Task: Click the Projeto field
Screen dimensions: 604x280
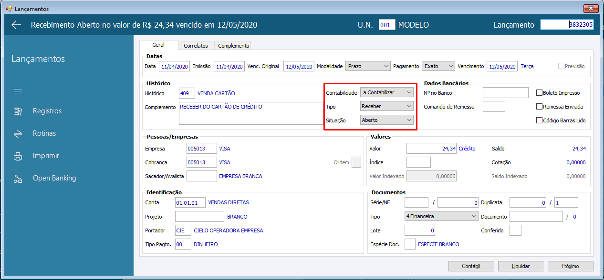Action: [199, 216]
